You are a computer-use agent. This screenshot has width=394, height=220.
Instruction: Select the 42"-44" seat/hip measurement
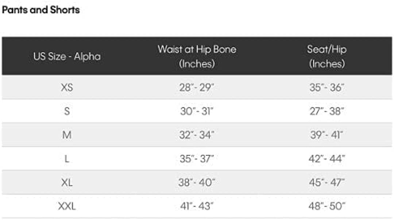(x=327, y=159)
